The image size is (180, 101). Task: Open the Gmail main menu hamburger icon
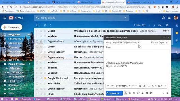(x=5, y=18)
